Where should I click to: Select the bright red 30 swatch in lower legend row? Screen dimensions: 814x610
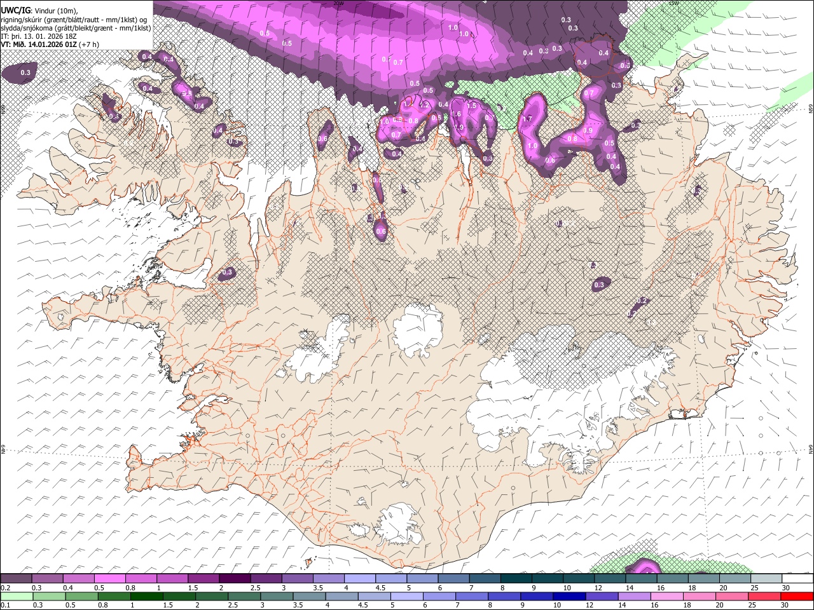point(797,596)
